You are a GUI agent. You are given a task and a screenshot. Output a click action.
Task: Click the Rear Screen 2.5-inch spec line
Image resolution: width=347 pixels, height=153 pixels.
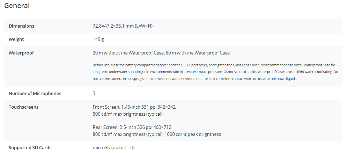pos(132,127)
